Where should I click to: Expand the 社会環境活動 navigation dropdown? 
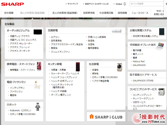[106, 13]
